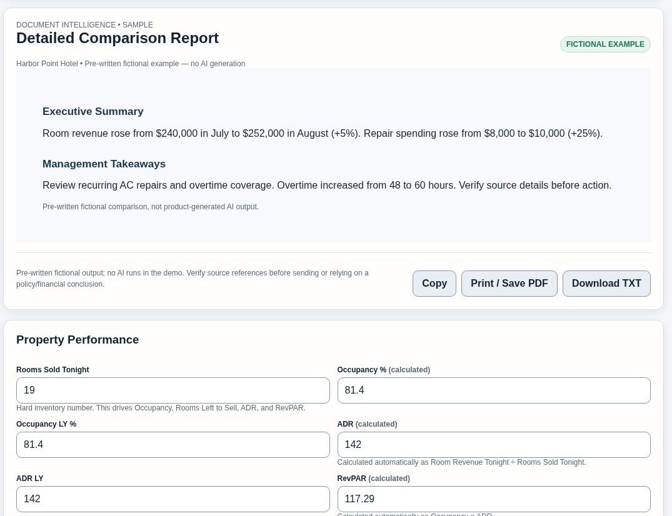Click the RevPAR calculated field
The image size is (672, 516).
point(494,499)
